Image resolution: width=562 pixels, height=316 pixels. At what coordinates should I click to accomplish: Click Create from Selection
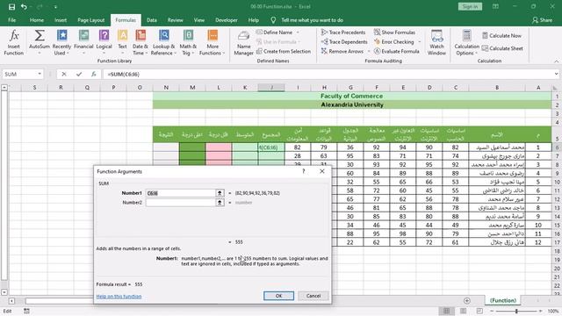click(x=283, y=51)
